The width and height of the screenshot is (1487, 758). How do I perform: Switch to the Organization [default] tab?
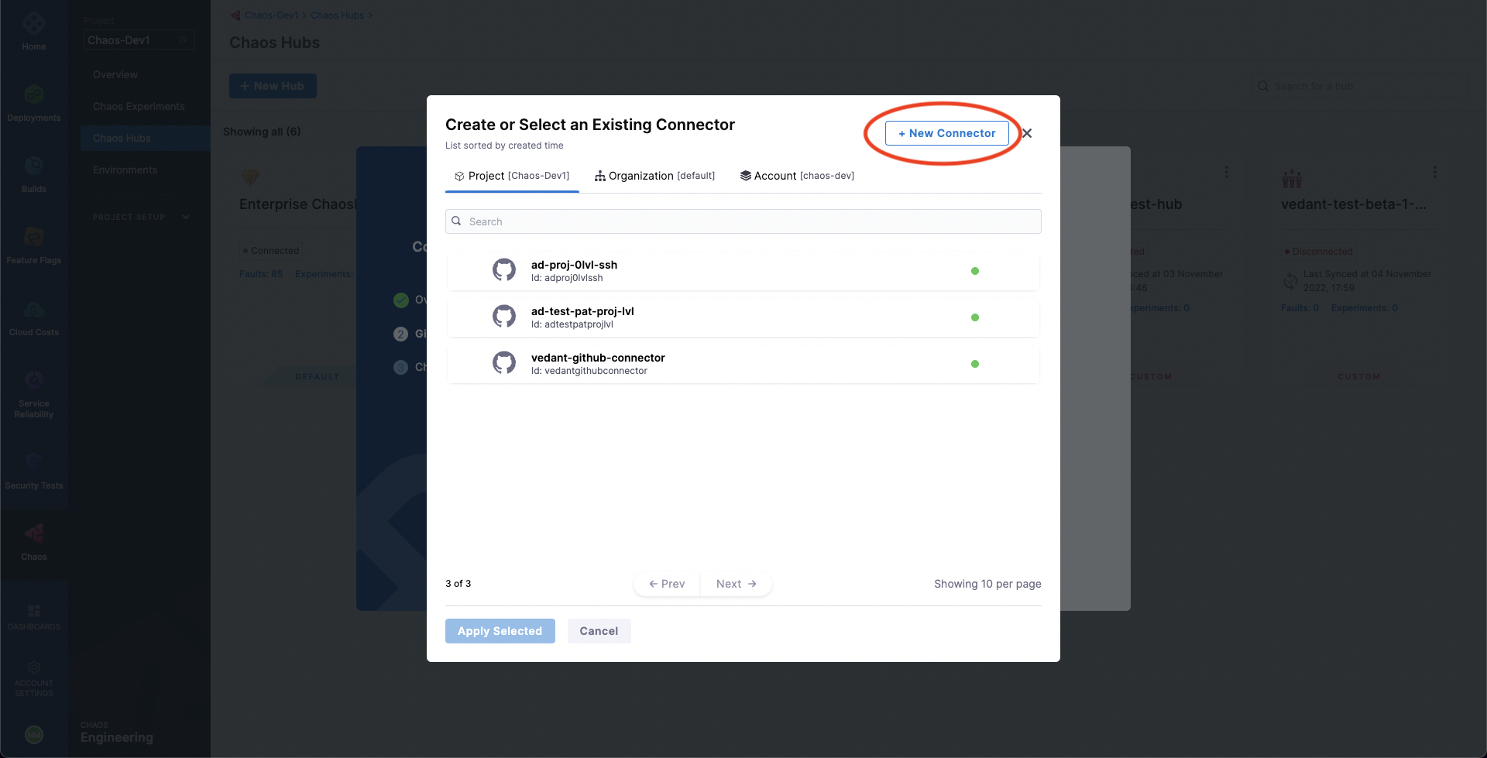[654, 176]
